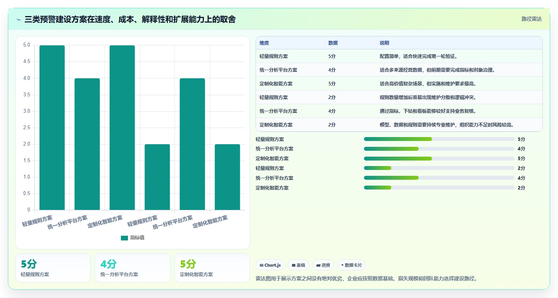
Task: Click the 定制化智能方案 2分 progress bar
Action: tap(439, 188)
